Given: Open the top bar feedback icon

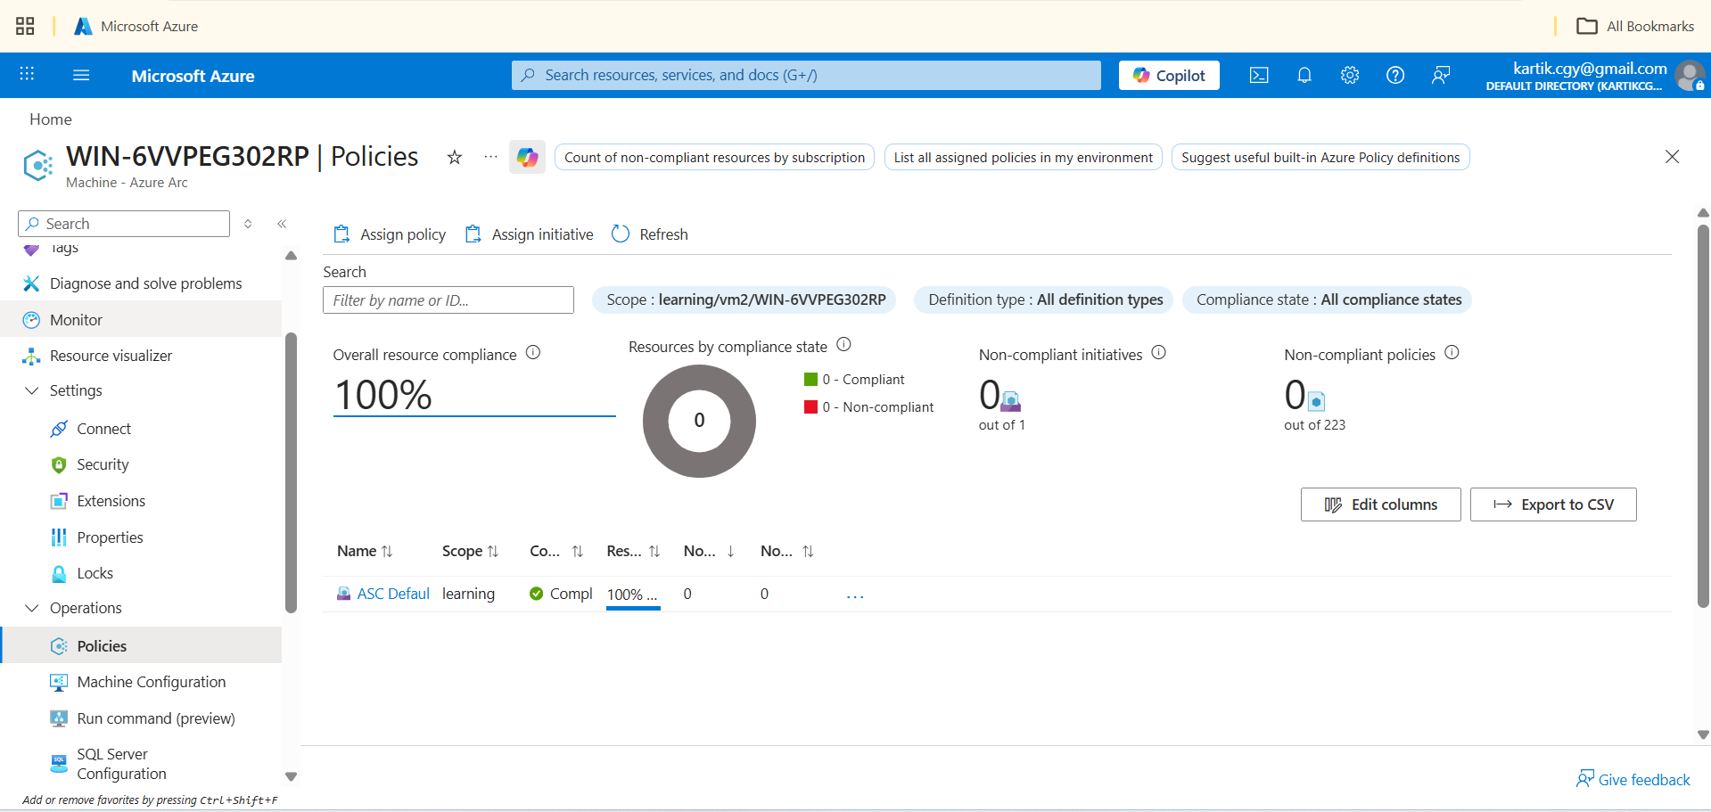Looking at the screenshot, I should click(x=1441, y=75).
